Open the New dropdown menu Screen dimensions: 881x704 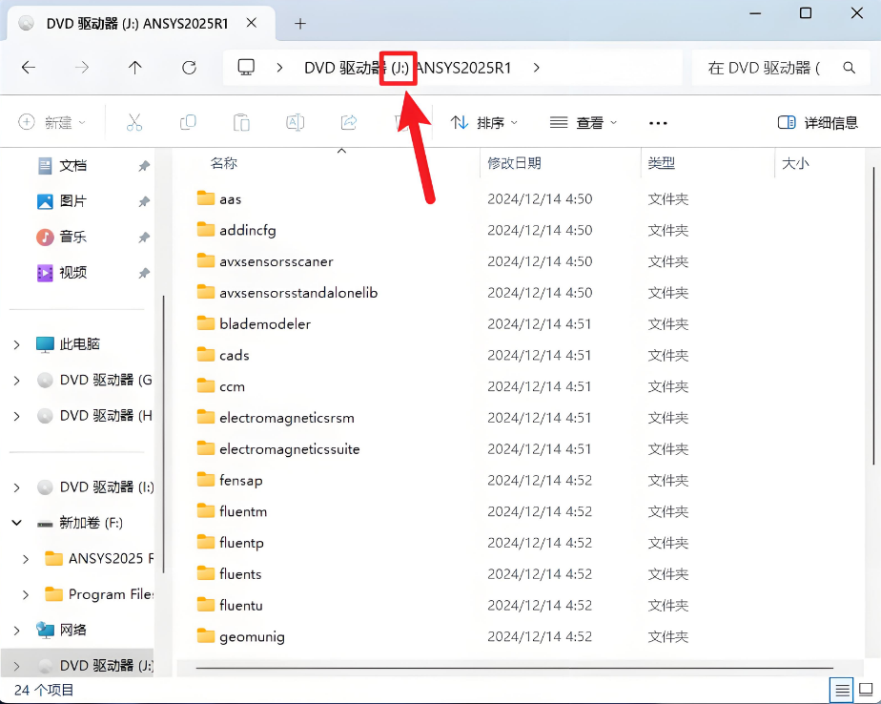(51, 122)
